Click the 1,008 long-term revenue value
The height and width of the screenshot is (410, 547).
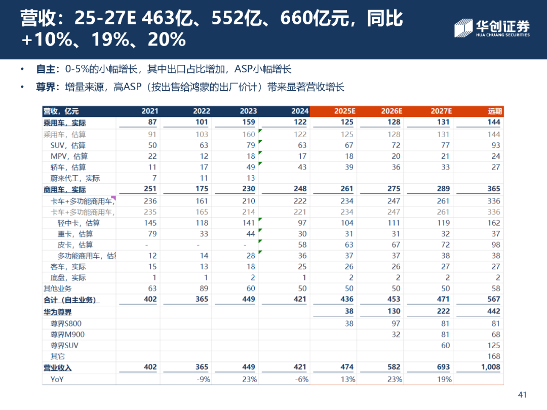coord(490,367)
